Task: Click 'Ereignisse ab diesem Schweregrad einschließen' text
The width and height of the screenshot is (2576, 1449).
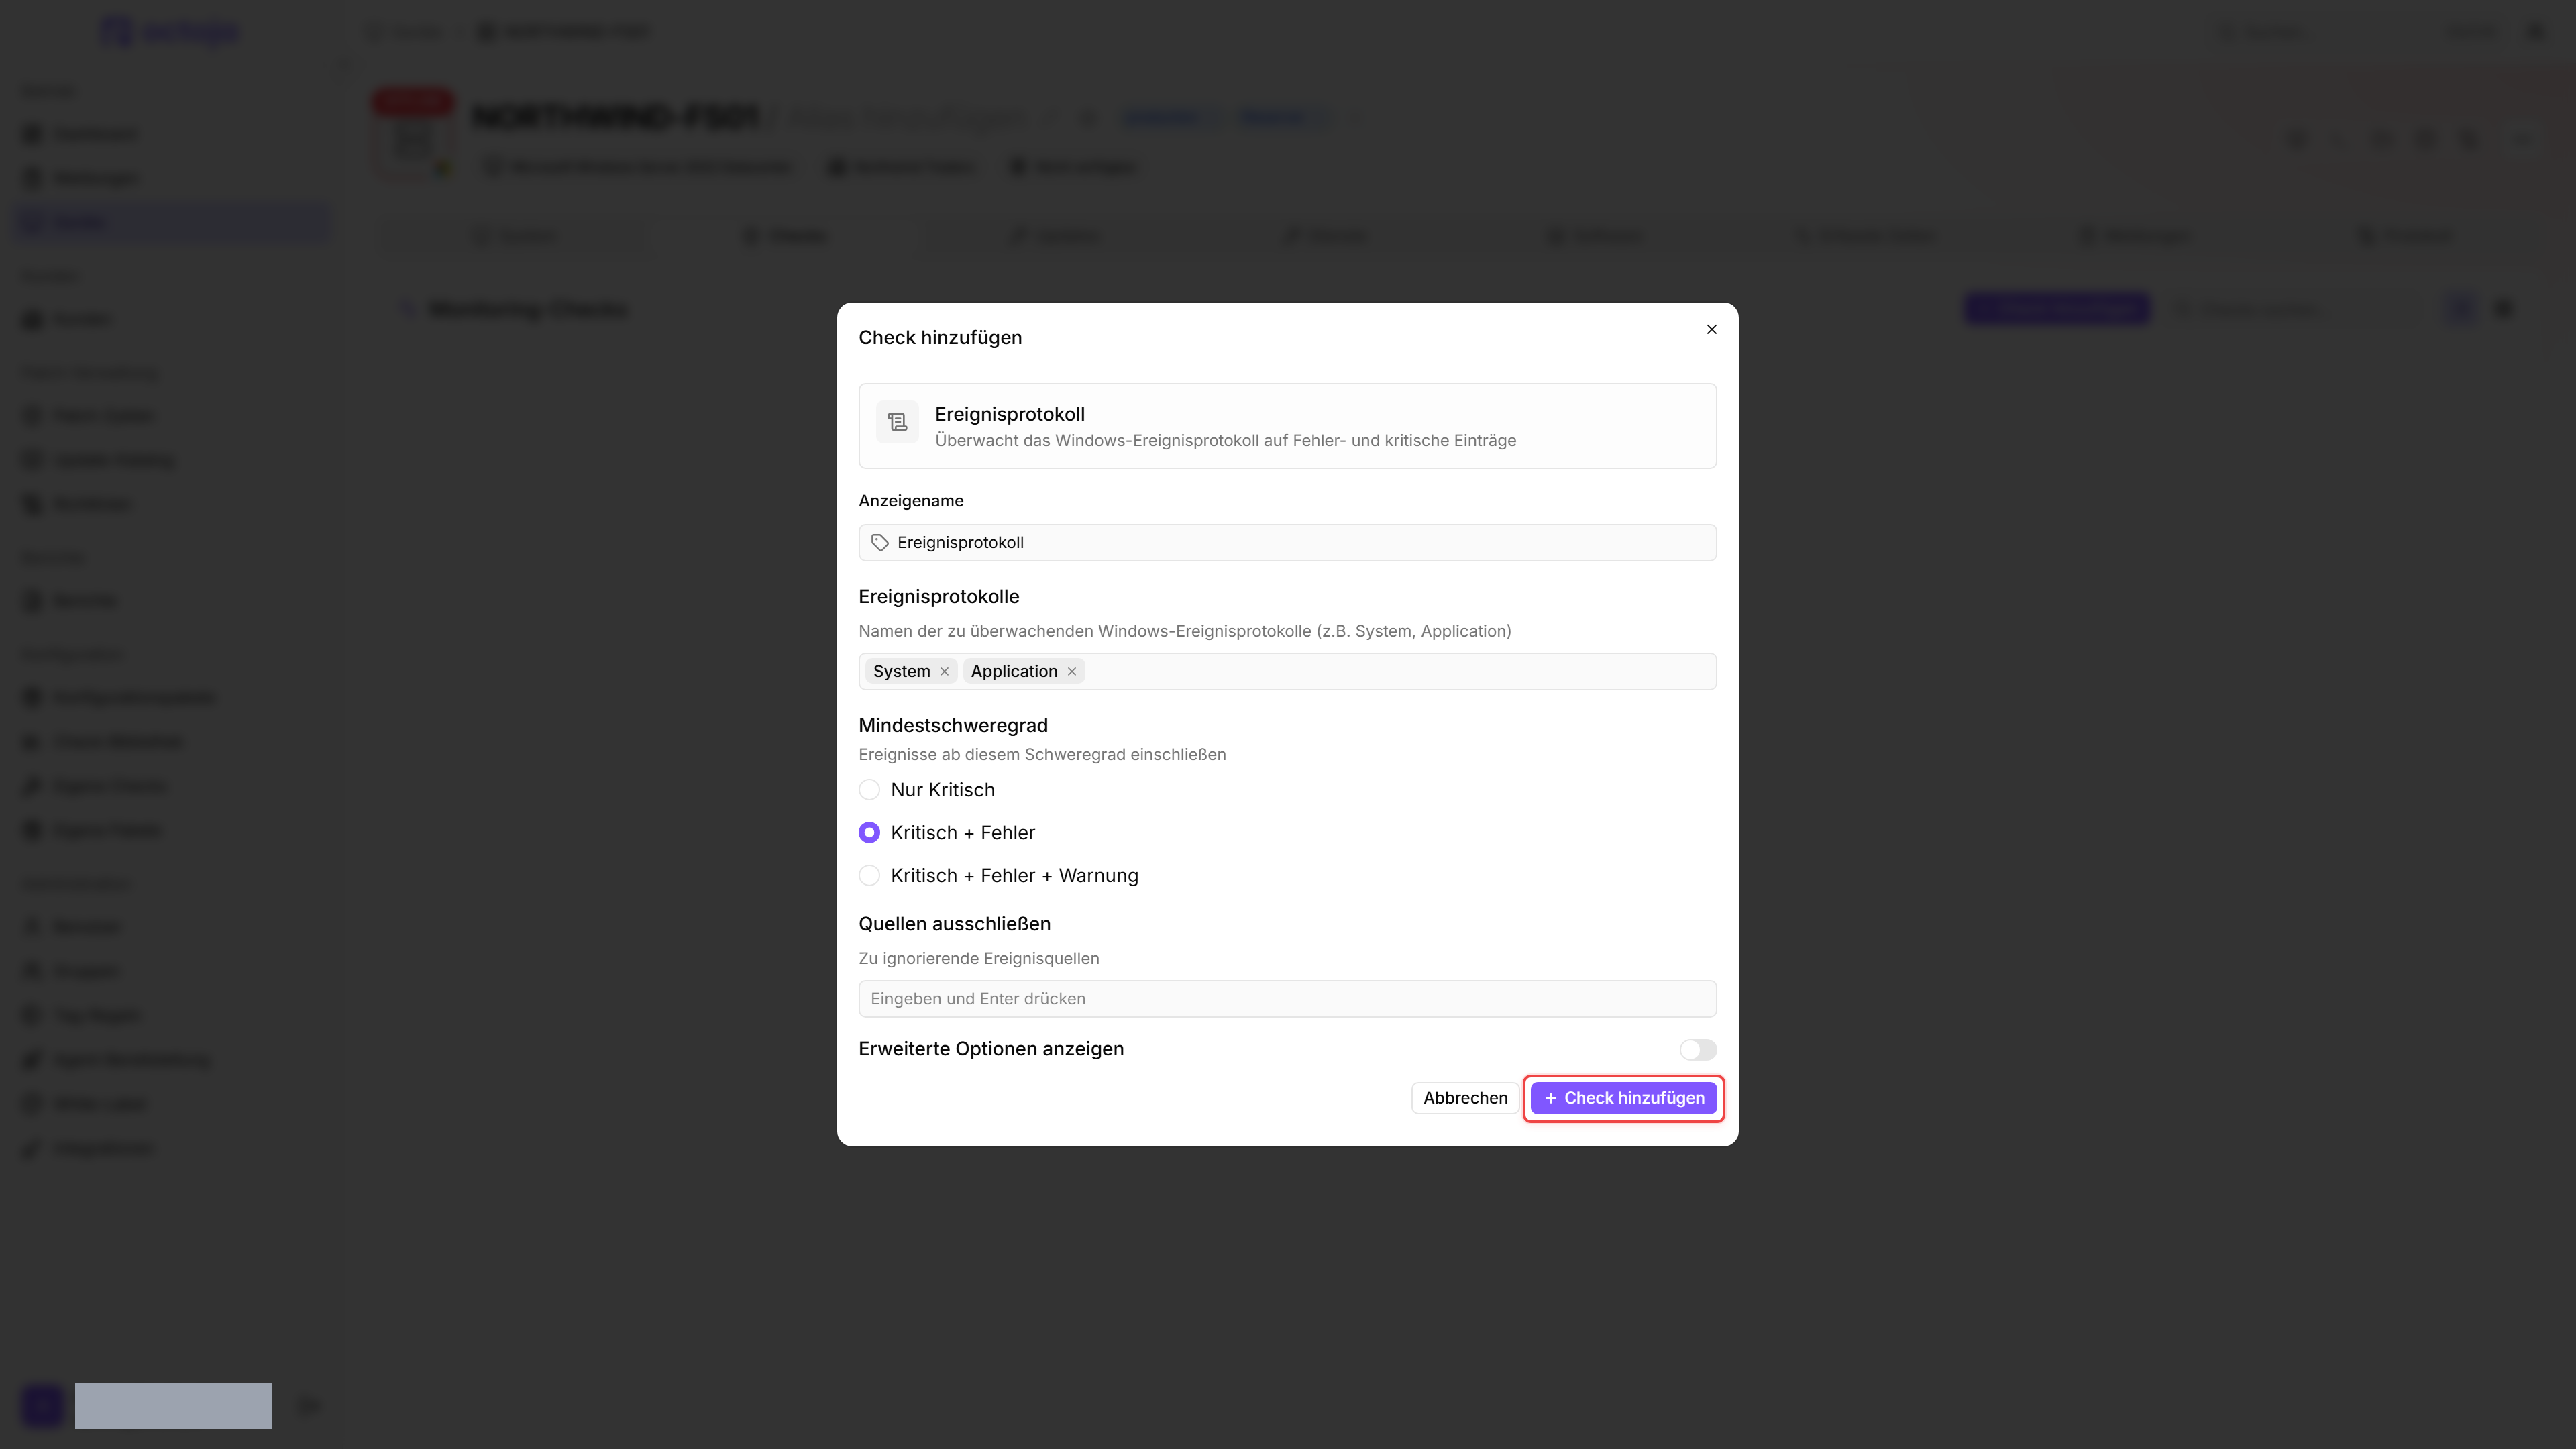Action: point(1042,754)
